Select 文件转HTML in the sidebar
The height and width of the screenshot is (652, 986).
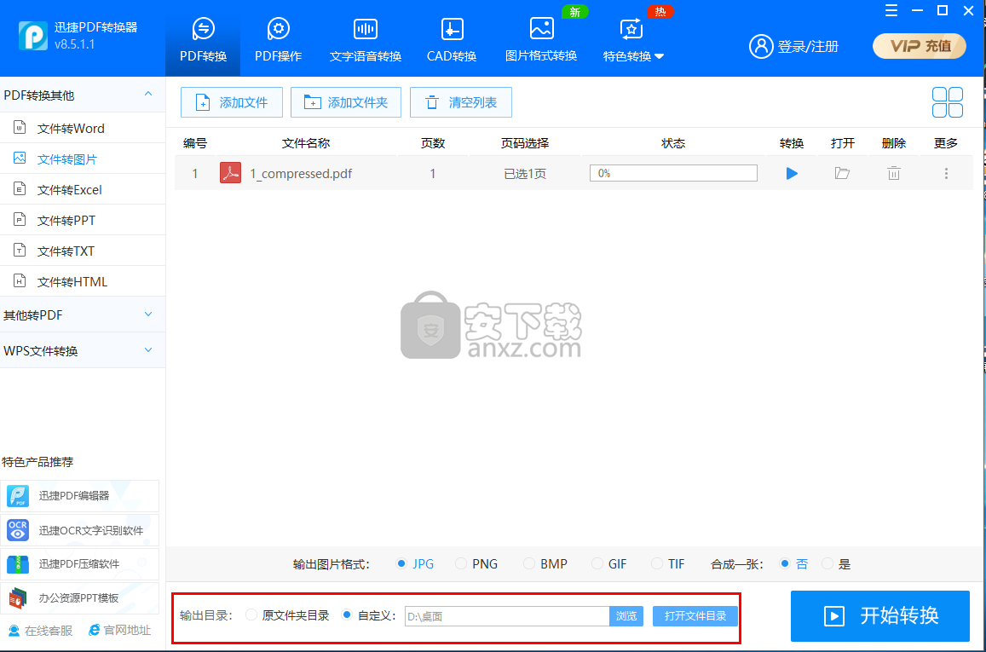(83, 282)
